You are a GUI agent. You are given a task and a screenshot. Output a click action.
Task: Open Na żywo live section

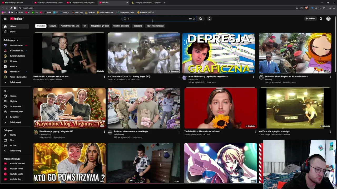(16, 145)
